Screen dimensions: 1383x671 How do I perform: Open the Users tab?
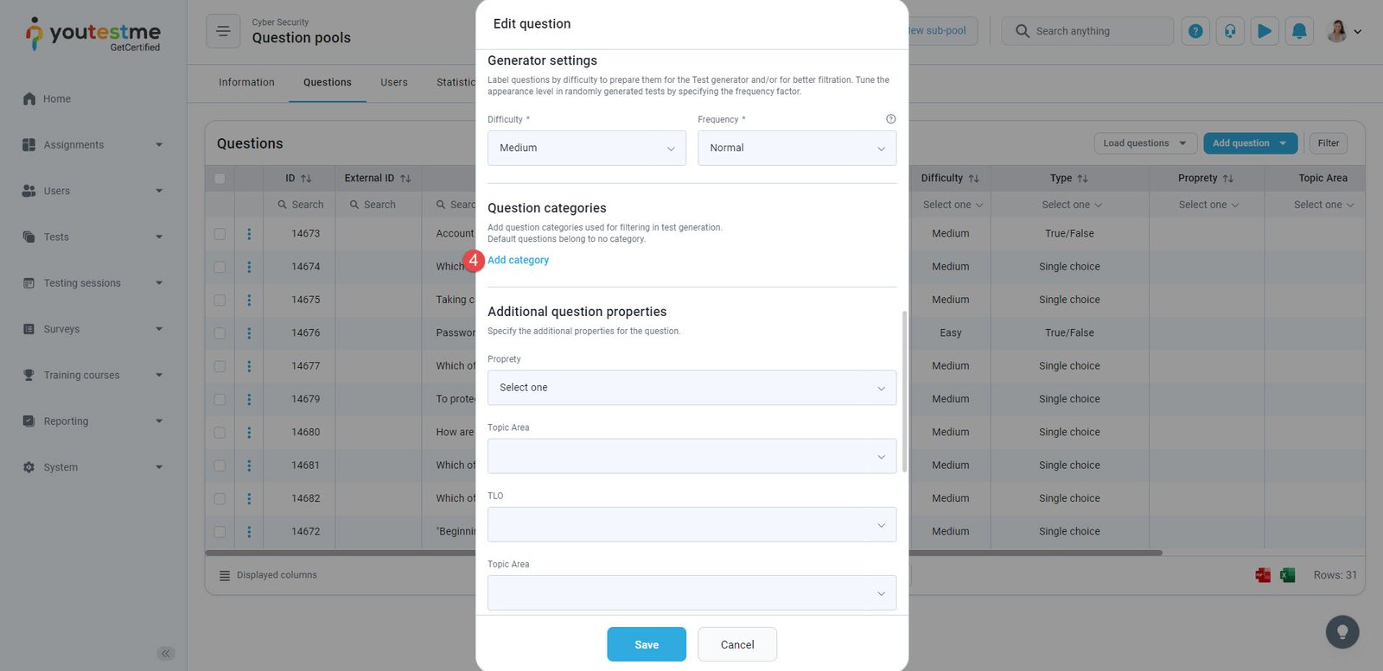(393, 83)
